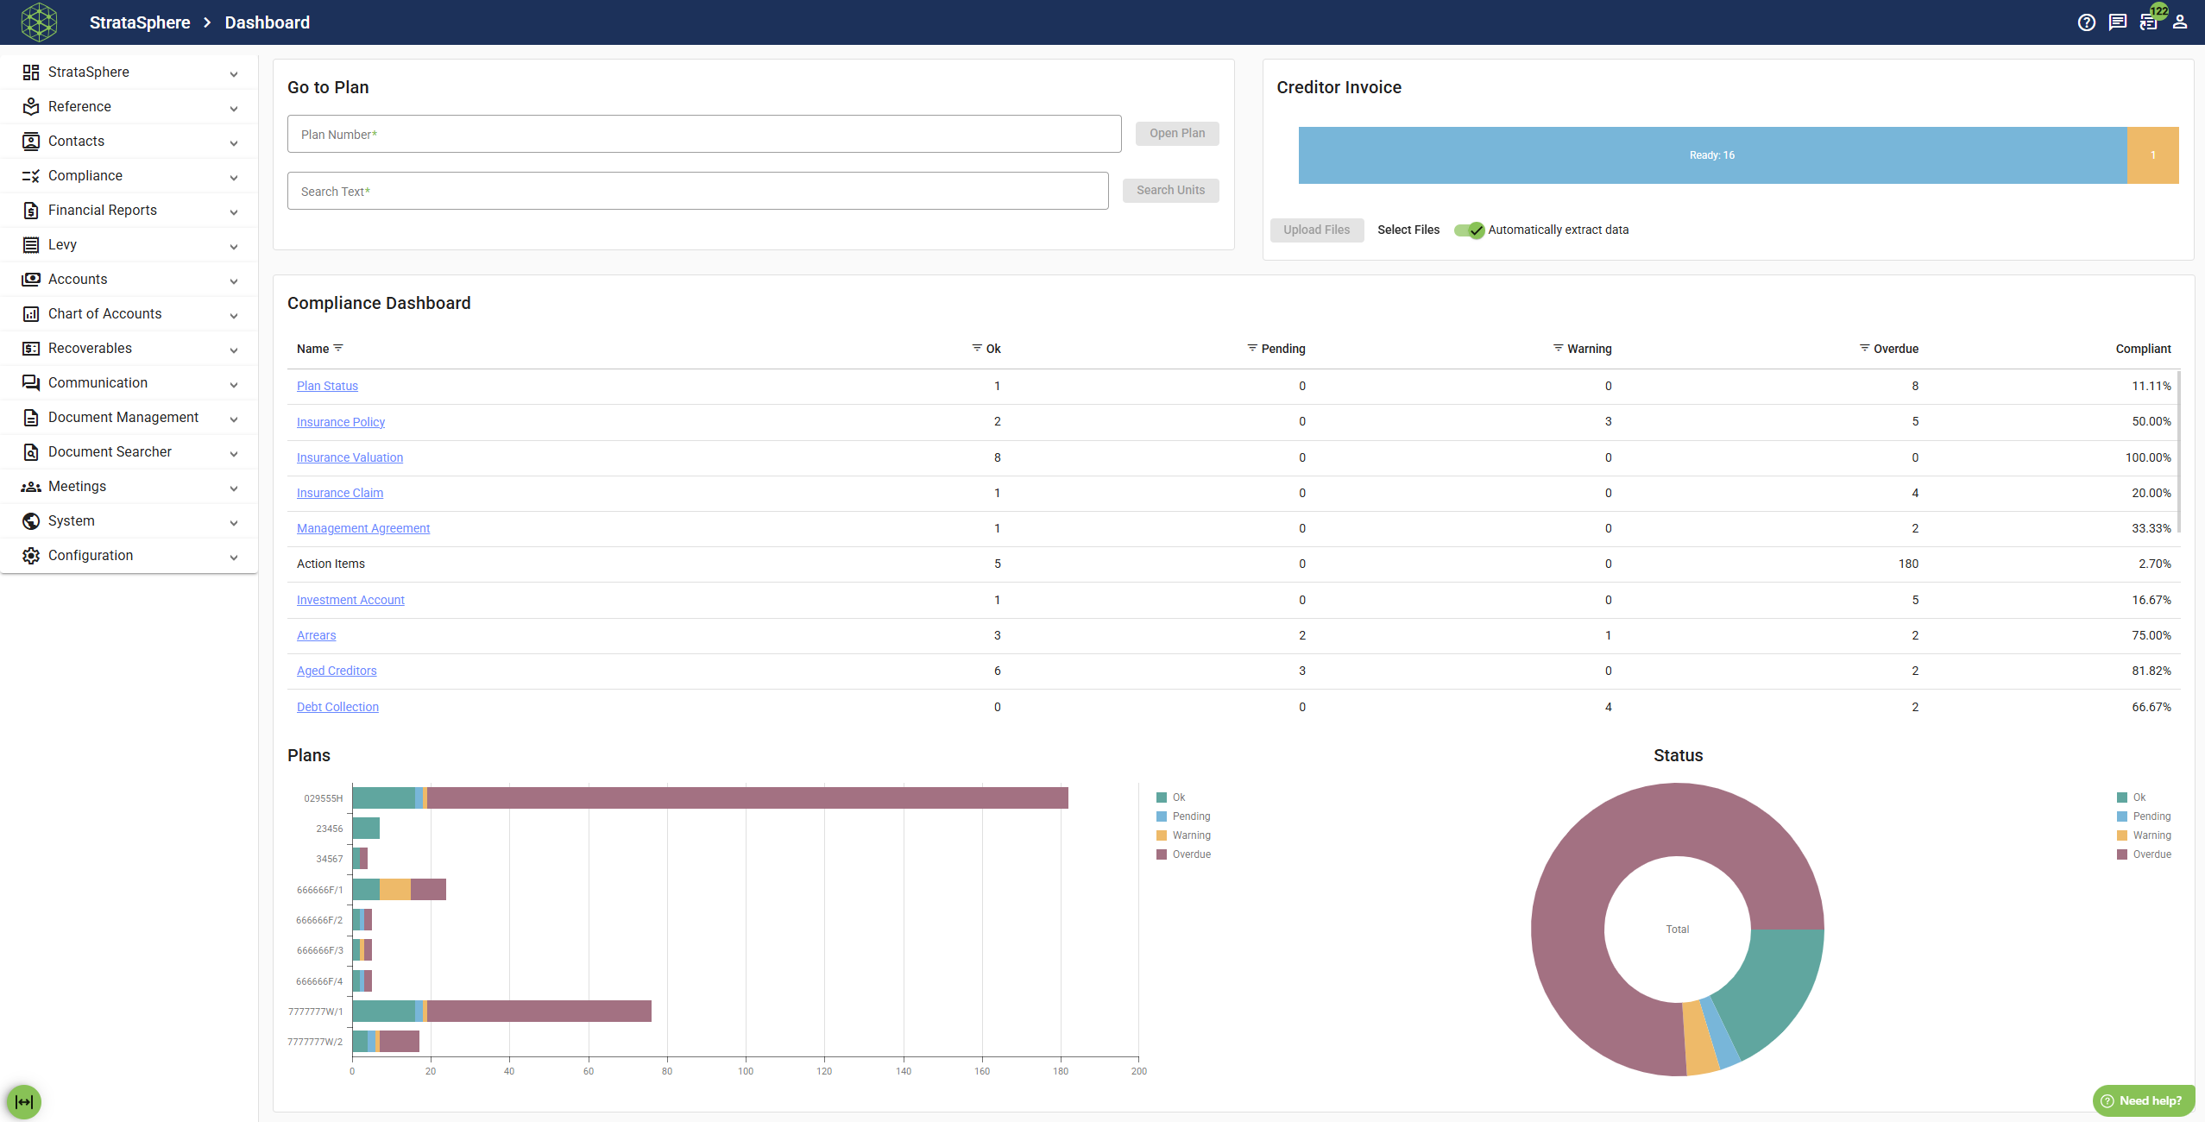Open the user profile icon
The image size is (2205, 1122).
pyautogui.click(x=2180, y=22)
